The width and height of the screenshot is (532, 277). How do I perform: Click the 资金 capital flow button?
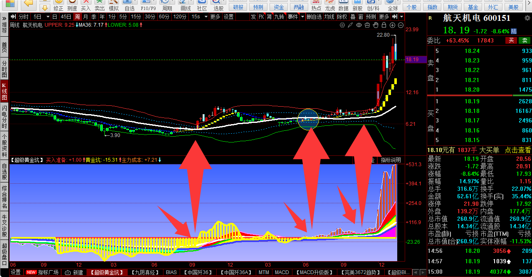click(279, 7)
